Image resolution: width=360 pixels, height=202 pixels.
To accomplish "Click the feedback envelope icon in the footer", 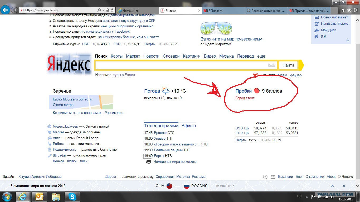I will point(273,177).
